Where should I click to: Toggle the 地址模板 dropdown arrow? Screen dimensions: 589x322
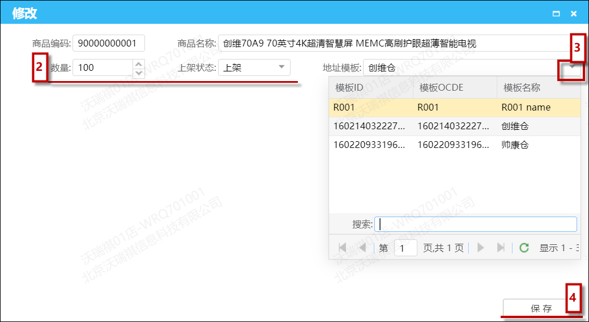pos(573,68)
